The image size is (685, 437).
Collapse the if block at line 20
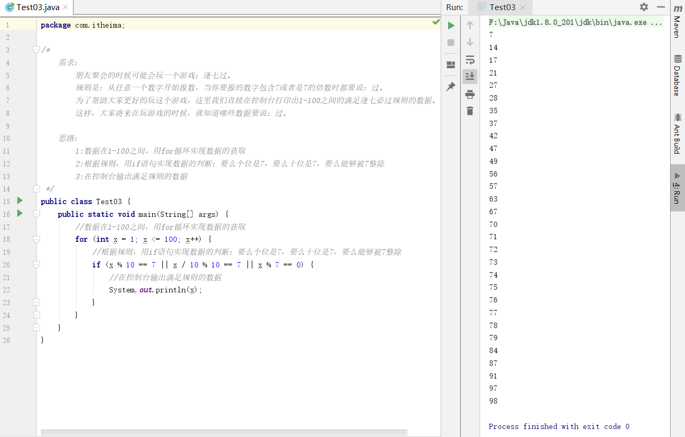click(35, 264)
